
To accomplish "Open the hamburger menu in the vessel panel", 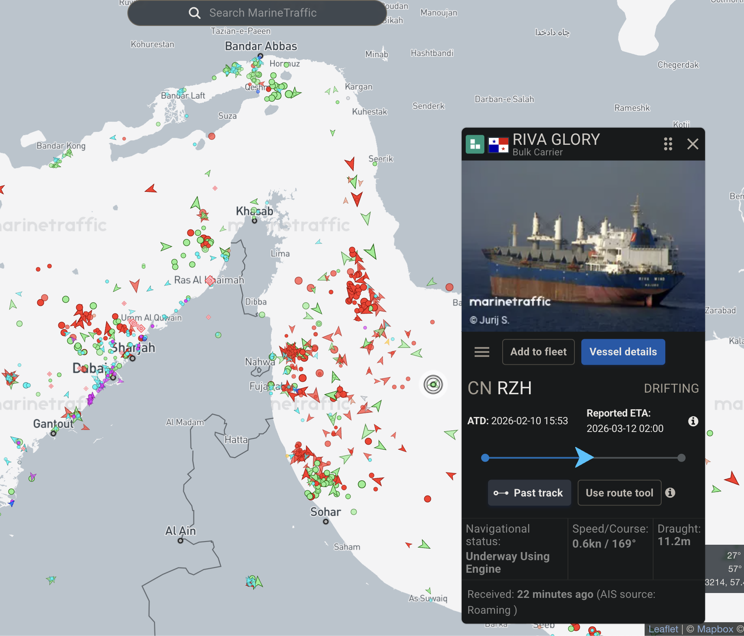I will click(x=482, y=352).
